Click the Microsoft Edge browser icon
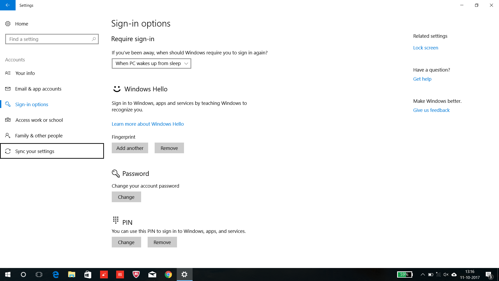Viewport: 499px width, 281px height. coord(56,274)
